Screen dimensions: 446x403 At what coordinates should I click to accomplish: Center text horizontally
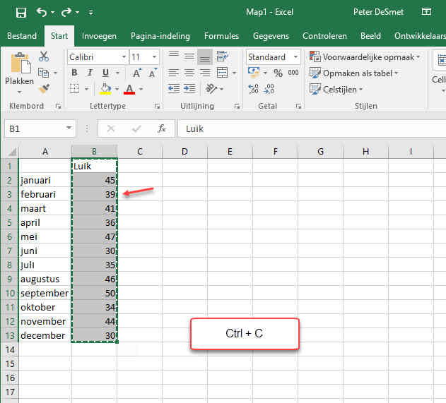tap(189, 73)
